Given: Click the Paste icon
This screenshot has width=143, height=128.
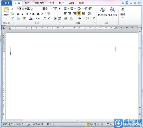Looking at the screenshot, I should [x=6, y=9].
